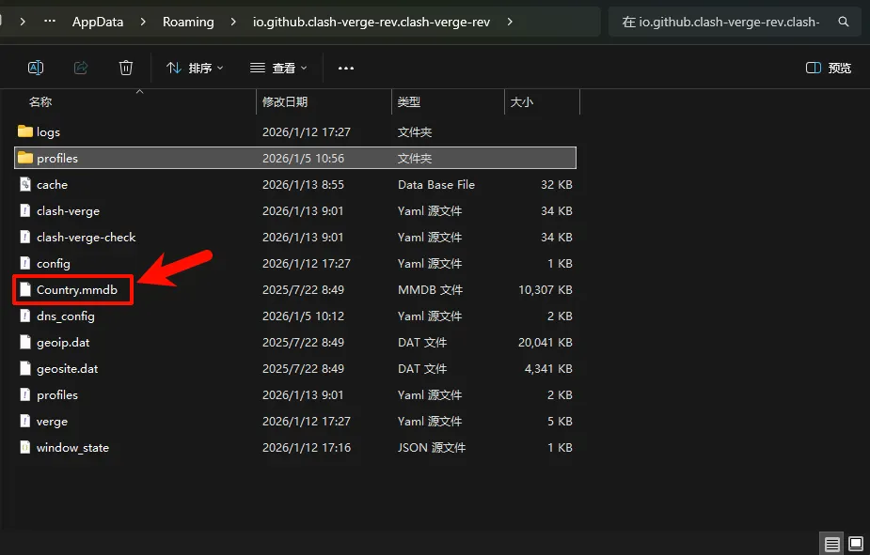The image size is (870, 555).
Task: Select the dns_config file icon
Action: pyautogui.click(x=25, y=316)
